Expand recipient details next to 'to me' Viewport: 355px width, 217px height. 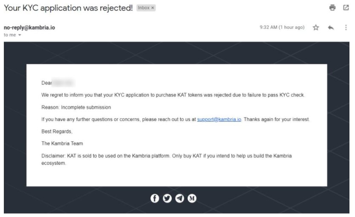click(x=20, y=35)
